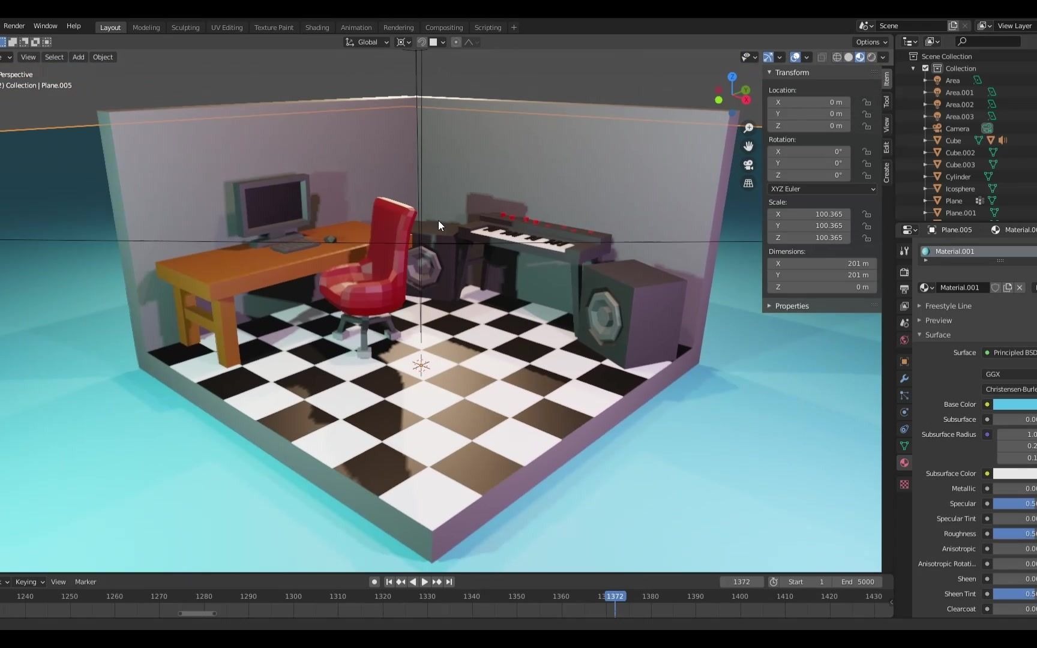1037x648 pixels.
Task: Lock the Location X value
Action: (867, 102)
